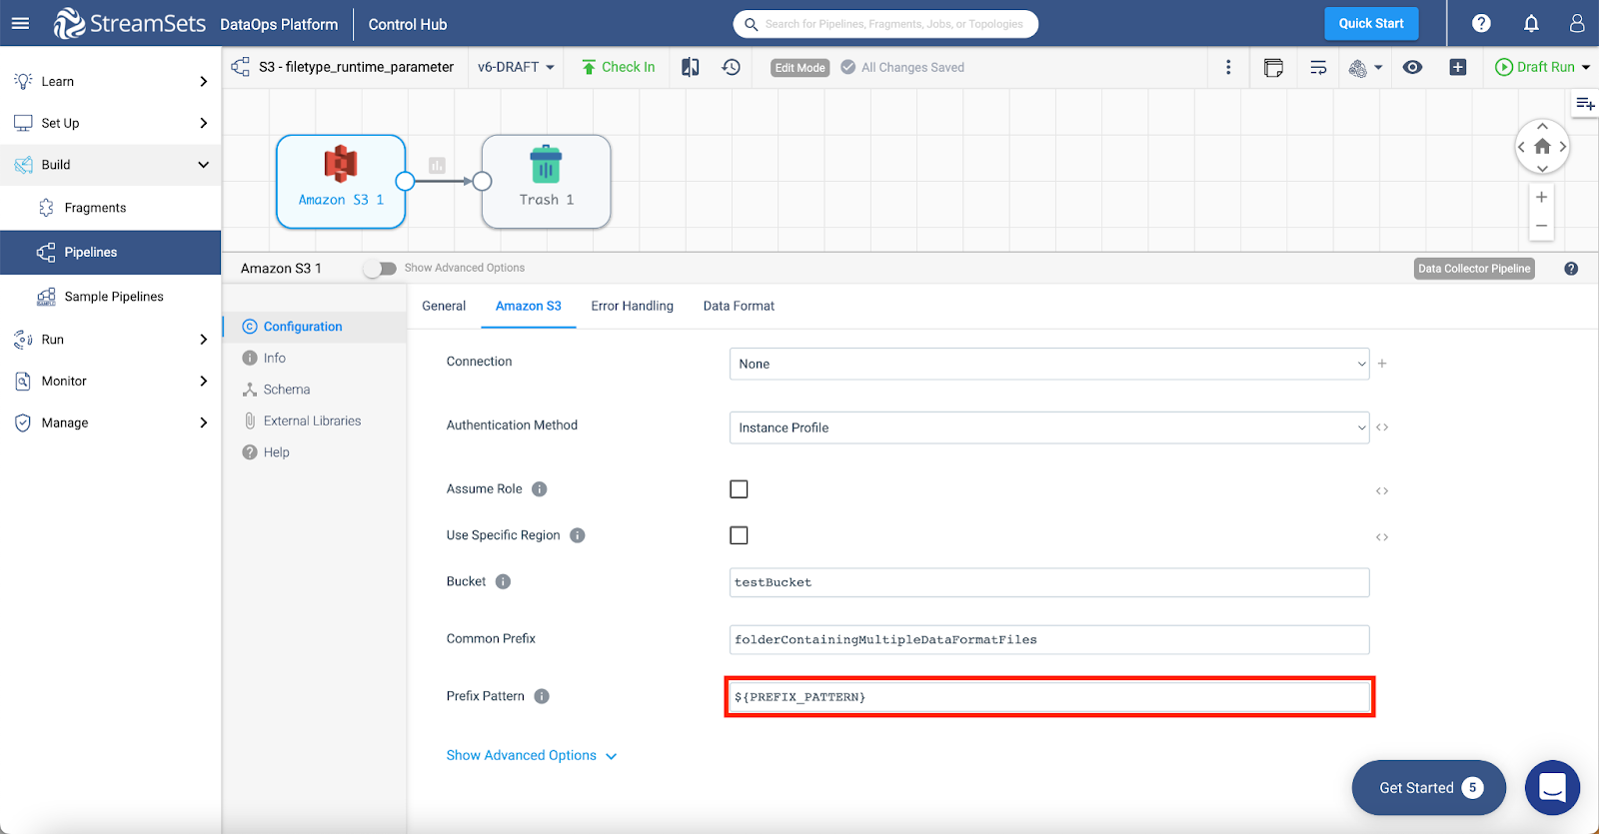Switch to the Amazon S3 tab
This screenshot has height=834, width=1599.
(529, 306)
